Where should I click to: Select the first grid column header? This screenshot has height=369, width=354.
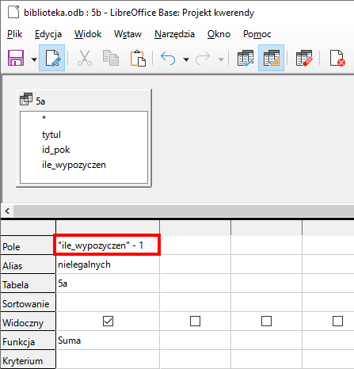point(108,227)
